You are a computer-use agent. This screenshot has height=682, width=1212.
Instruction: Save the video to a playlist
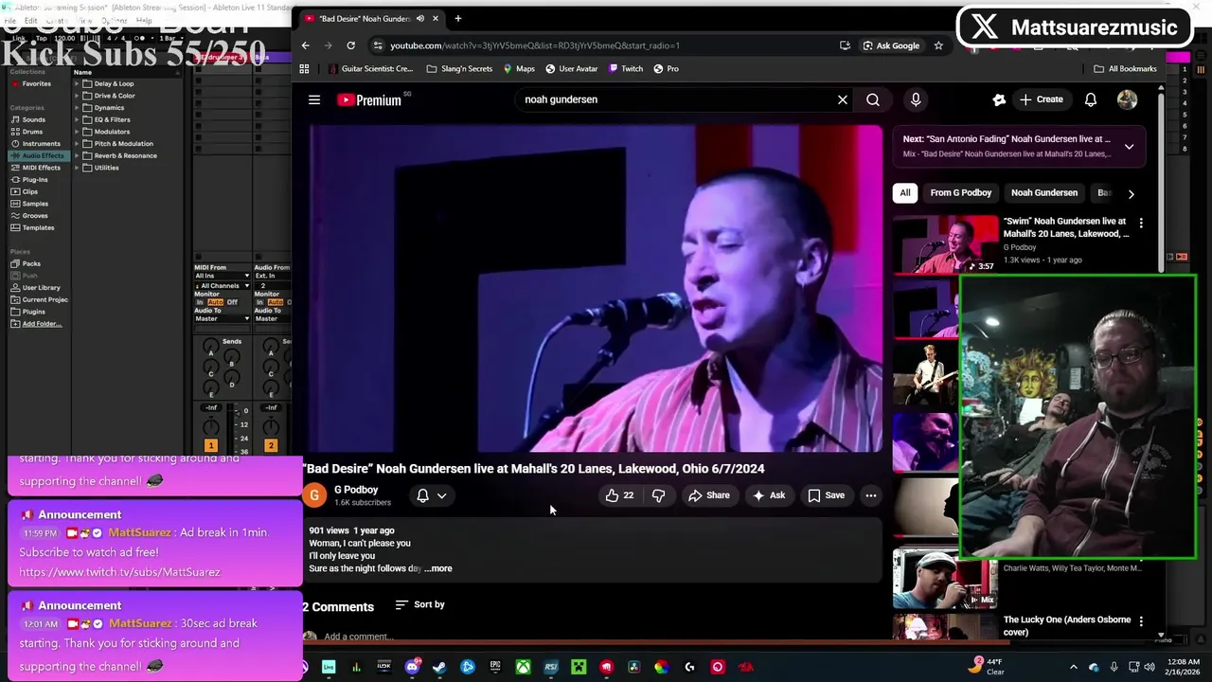(826, 495)
